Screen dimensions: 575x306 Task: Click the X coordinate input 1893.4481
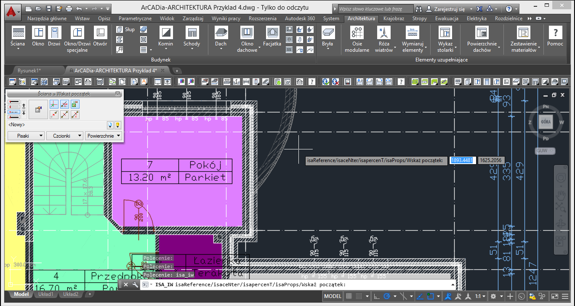[463, 160]
